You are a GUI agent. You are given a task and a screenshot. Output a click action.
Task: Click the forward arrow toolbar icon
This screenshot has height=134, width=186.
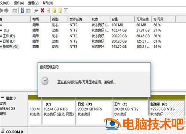[6, 10]
